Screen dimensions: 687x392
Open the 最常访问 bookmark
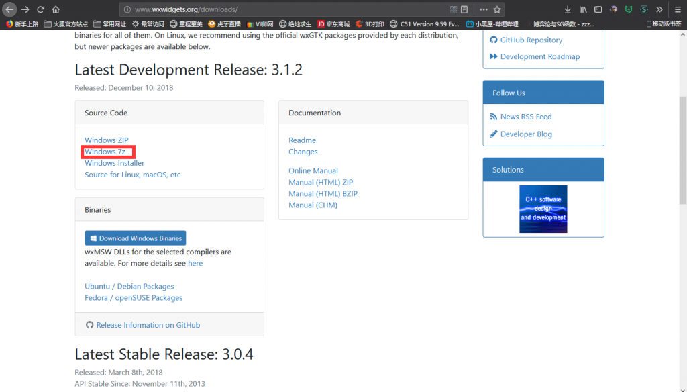point(148,24)
